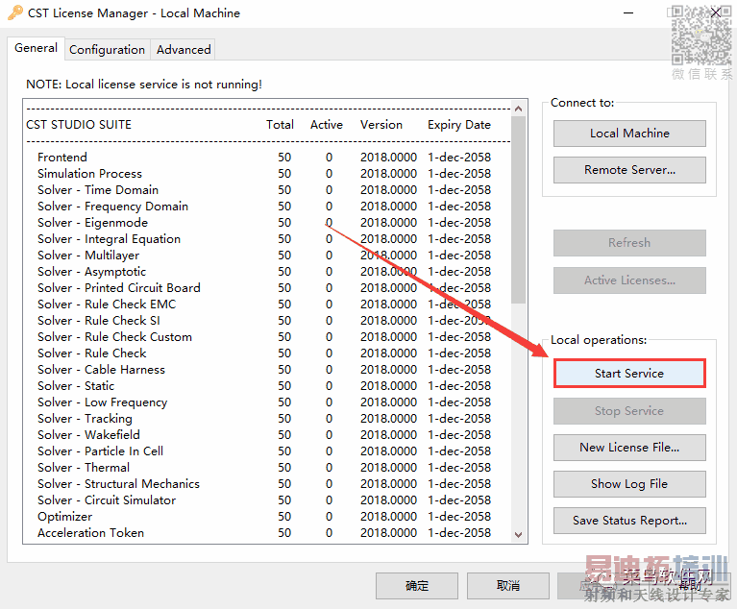Save the status report
The height and width of the screenshot is (609, 737).
pyautogui.click(x=629, y=521)
